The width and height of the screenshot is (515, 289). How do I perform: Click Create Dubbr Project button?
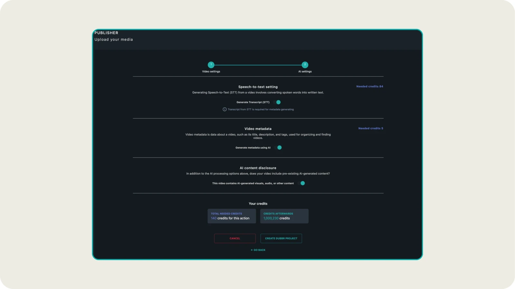(281, 238)
